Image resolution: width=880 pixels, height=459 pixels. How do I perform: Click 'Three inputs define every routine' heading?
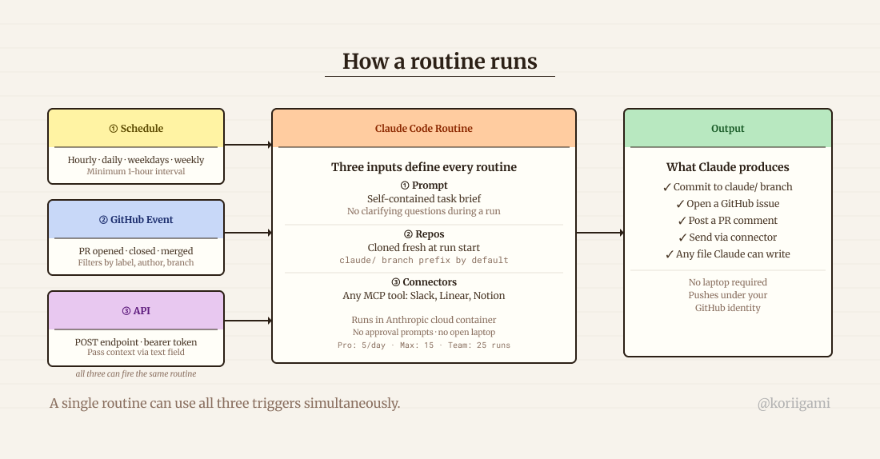(x=424, y=167)
